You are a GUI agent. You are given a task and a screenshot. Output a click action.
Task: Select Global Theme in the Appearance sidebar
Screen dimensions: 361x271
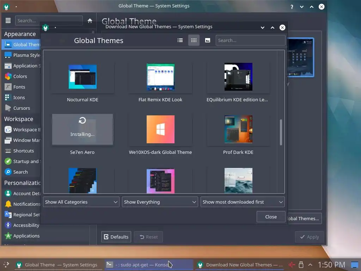(21, 44)
